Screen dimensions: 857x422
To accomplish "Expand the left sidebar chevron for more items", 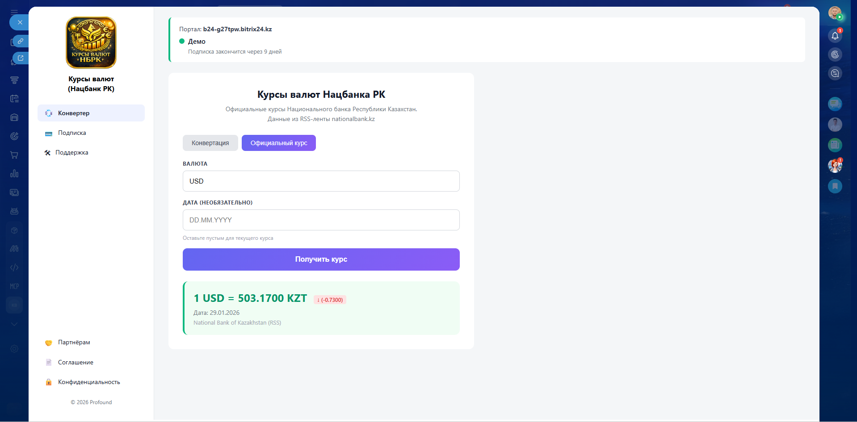I will point(14,324).
